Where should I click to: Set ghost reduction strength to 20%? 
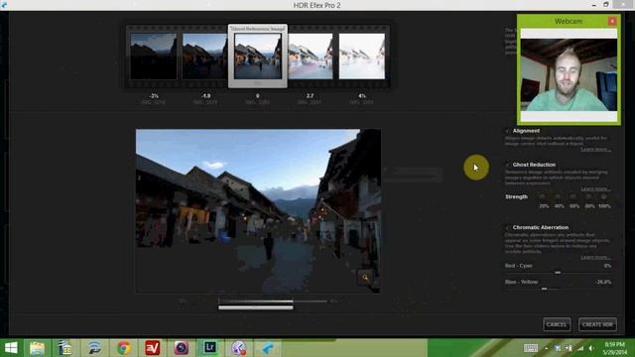pos(543,196)
